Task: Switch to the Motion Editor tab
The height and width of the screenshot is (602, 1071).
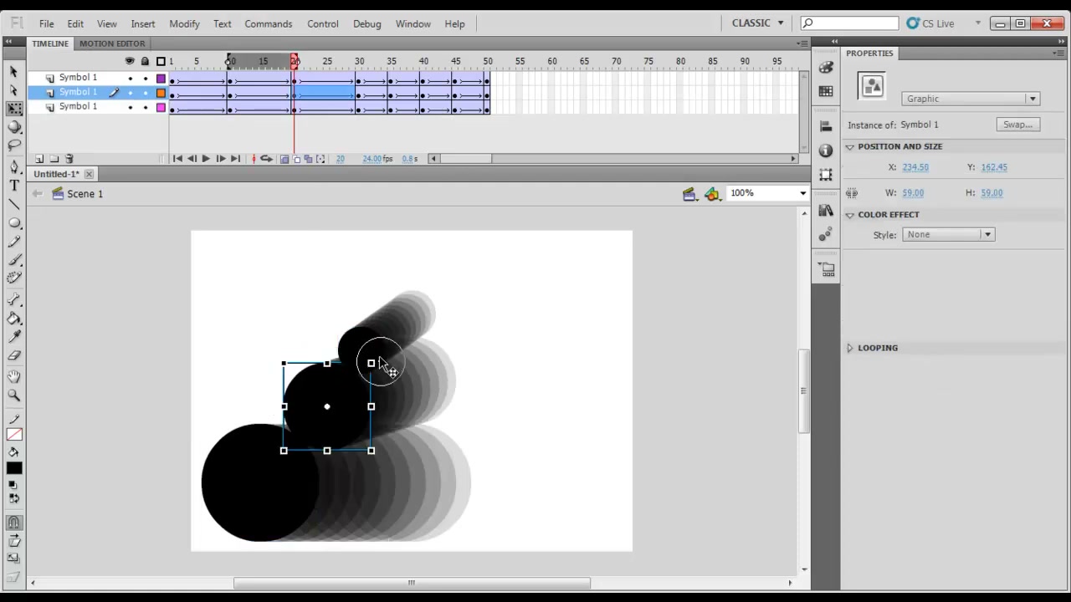Action: 112,43
